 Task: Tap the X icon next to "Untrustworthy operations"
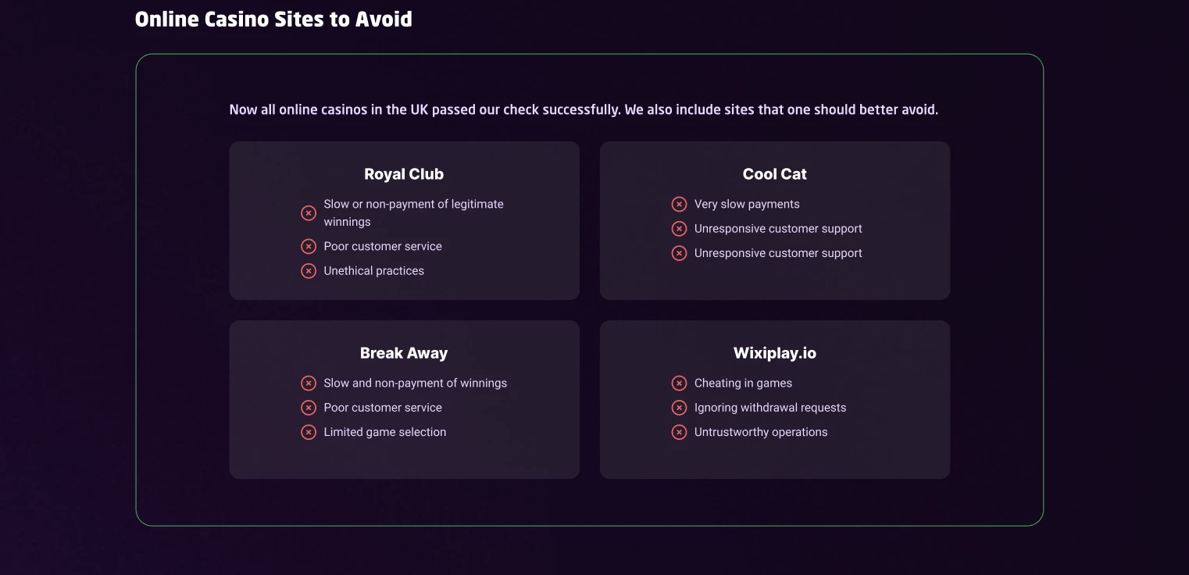[679, 432]
